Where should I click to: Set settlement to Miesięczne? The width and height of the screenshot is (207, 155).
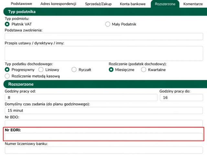click(111, 70)
